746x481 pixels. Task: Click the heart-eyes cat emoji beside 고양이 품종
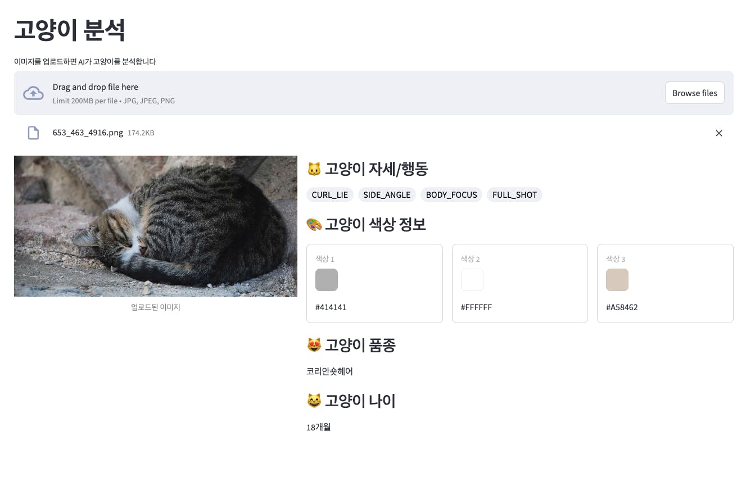(x=314, y=345)
